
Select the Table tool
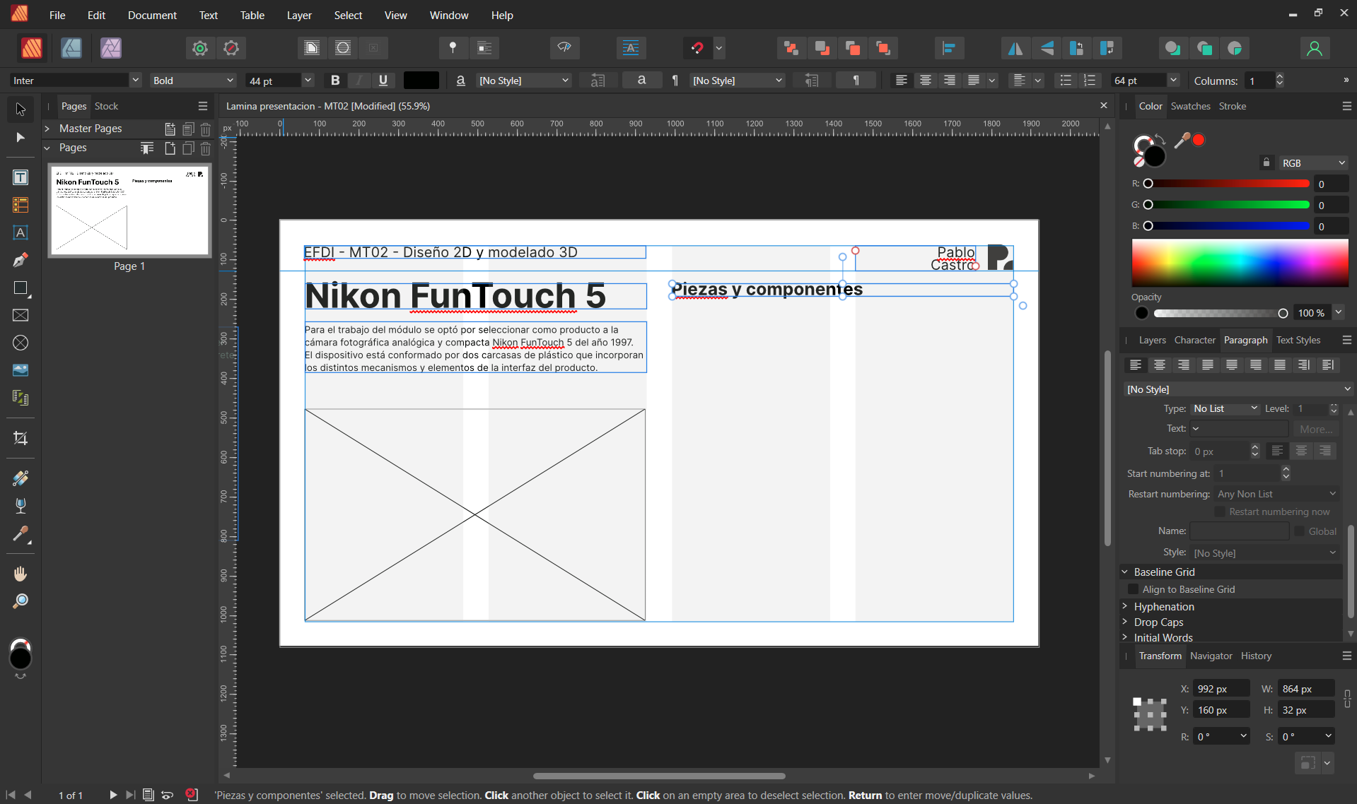[21, 205]
